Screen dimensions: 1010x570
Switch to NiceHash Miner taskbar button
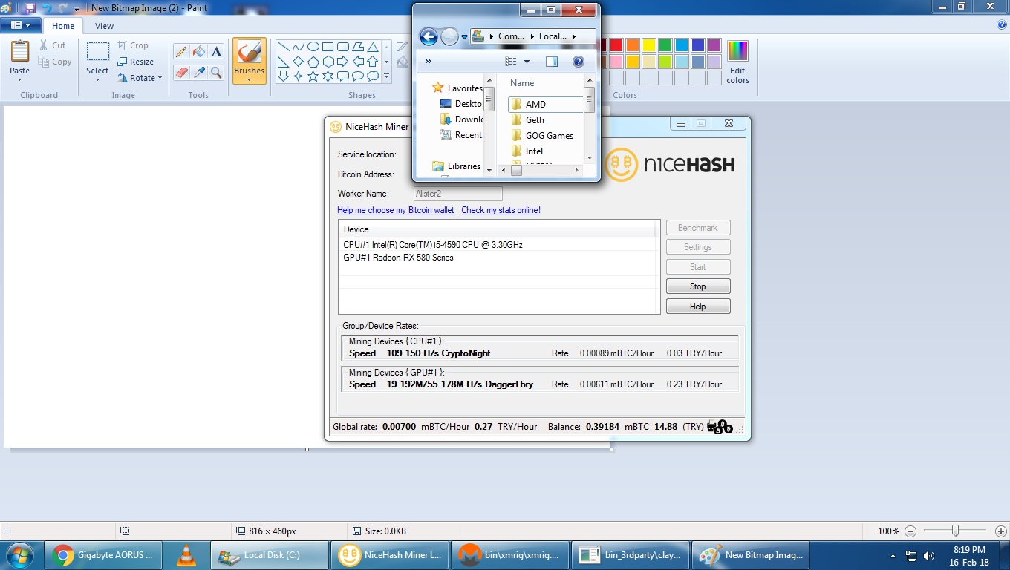coord(391,555)
